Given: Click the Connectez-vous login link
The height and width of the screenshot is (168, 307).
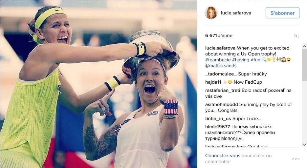Looking at the screenshot, I should tap(223, 156).
